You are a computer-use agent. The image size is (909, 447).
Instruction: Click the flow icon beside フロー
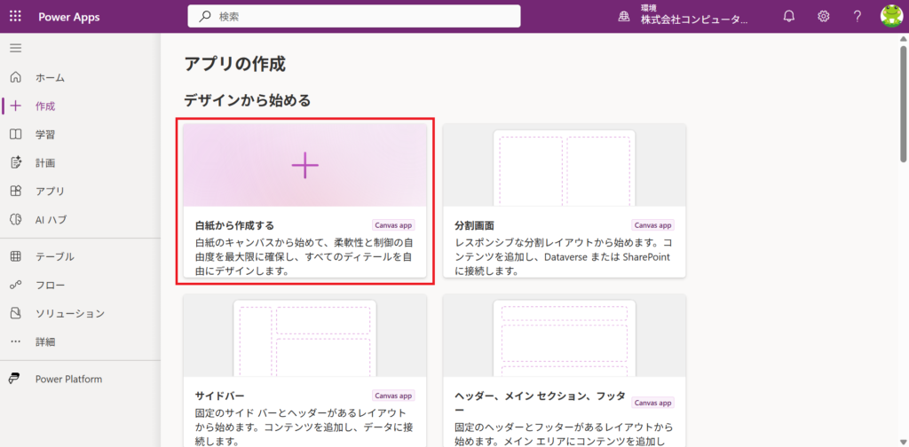(x=16, y=285)
